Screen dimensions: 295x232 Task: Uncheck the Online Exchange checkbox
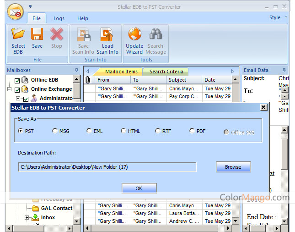click(17, 89)
